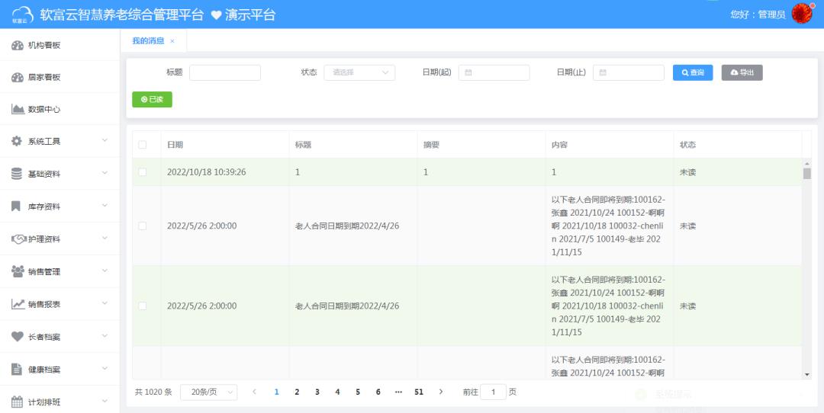Check the second 2022/5/26 2:00:00 row checkbox
The height and width of the screenshot is (413, 824).
tap(143, 306)
